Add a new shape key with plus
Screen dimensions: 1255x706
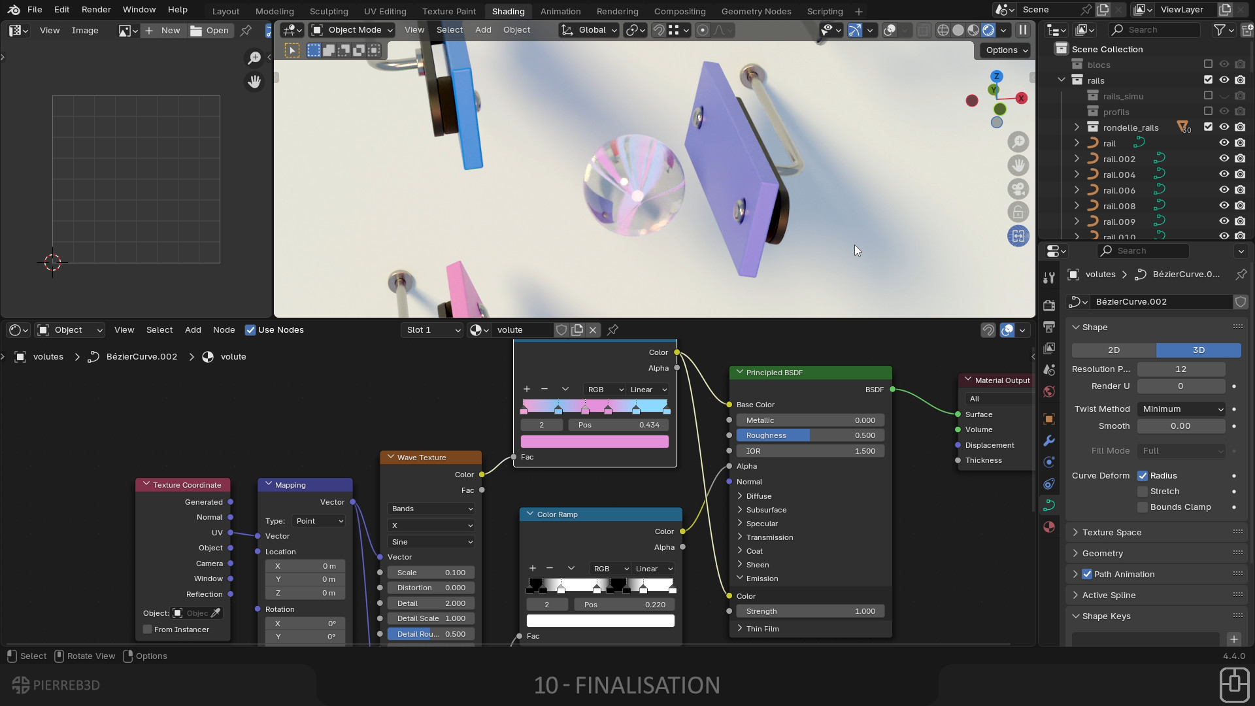pyautogui.click(x=1233, y=639)
